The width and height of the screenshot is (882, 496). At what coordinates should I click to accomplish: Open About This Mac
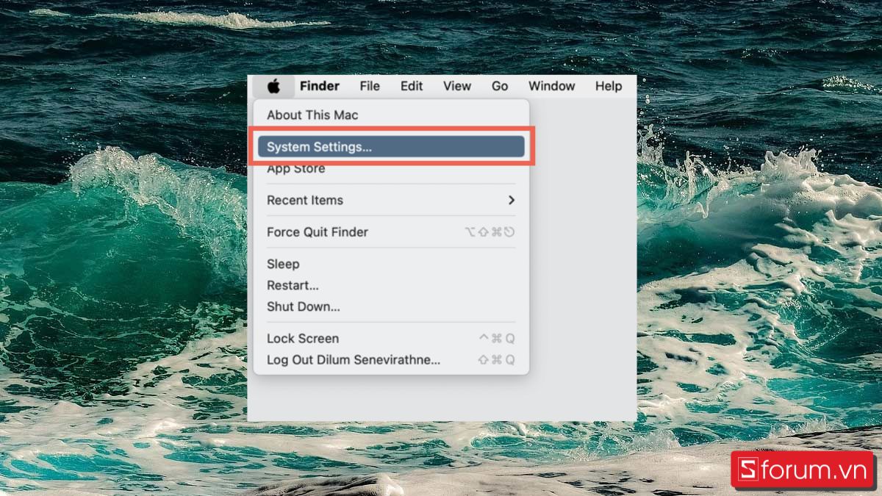(312, 115)
